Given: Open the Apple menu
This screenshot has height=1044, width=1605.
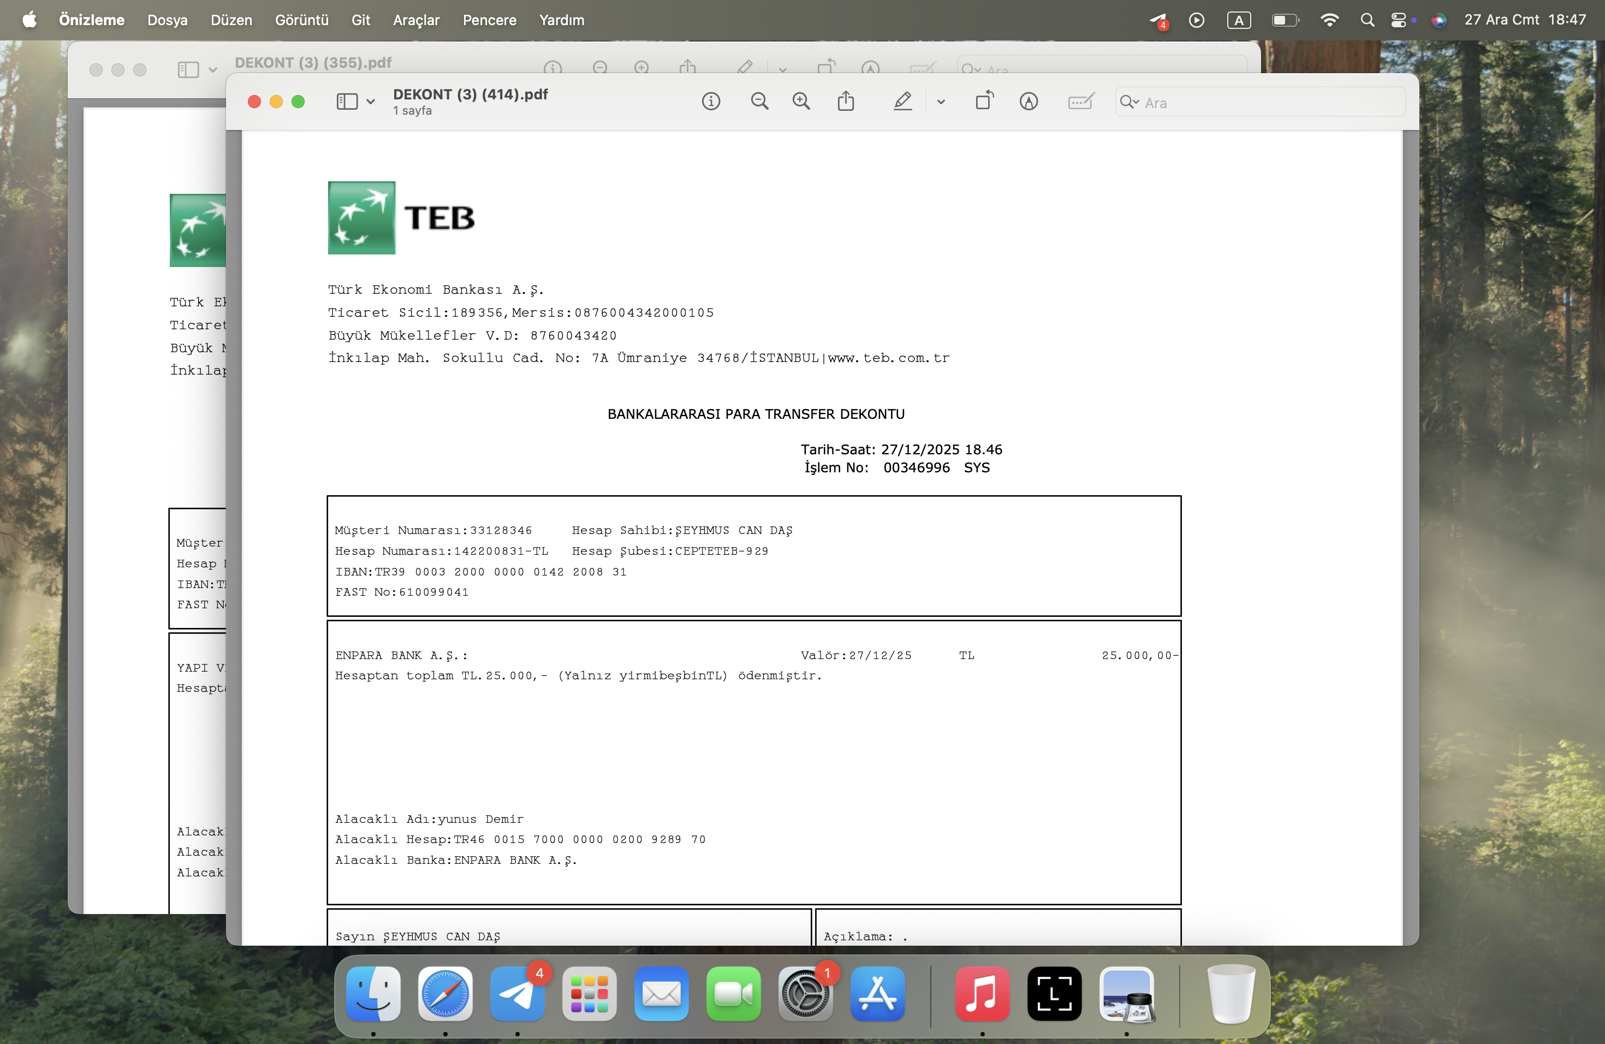Looking at the screenshot, I should [x=29, y=20].
